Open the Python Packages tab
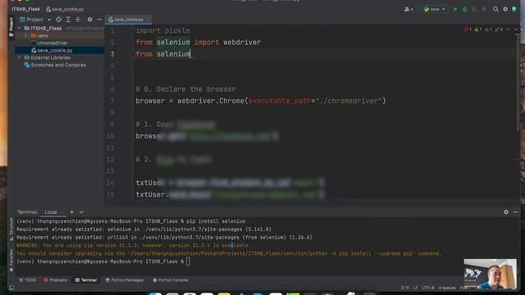The image size is (525, 295). click(124, 280)
